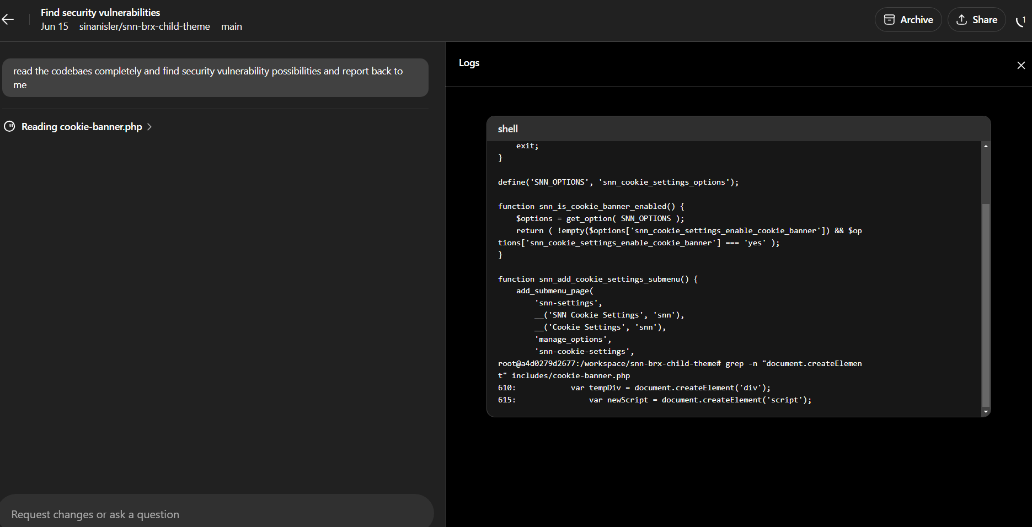Screen dimensions: 1032x527
Task: Click the shell log scrollbar up arrow
Action: (986, 146)
